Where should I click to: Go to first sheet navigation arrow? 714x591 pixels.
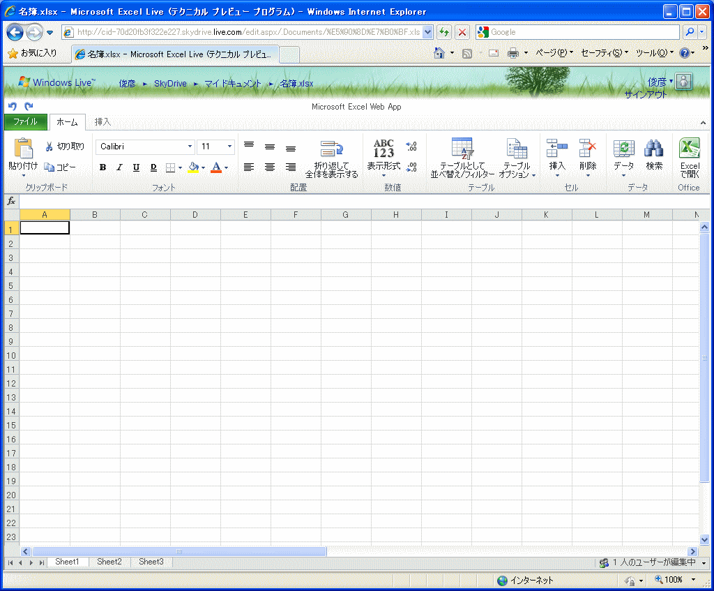point(10,563)
